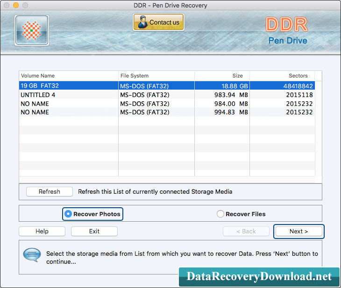
Task: Click the 2015118 sectors cell
Action: [x=282, y=95]
